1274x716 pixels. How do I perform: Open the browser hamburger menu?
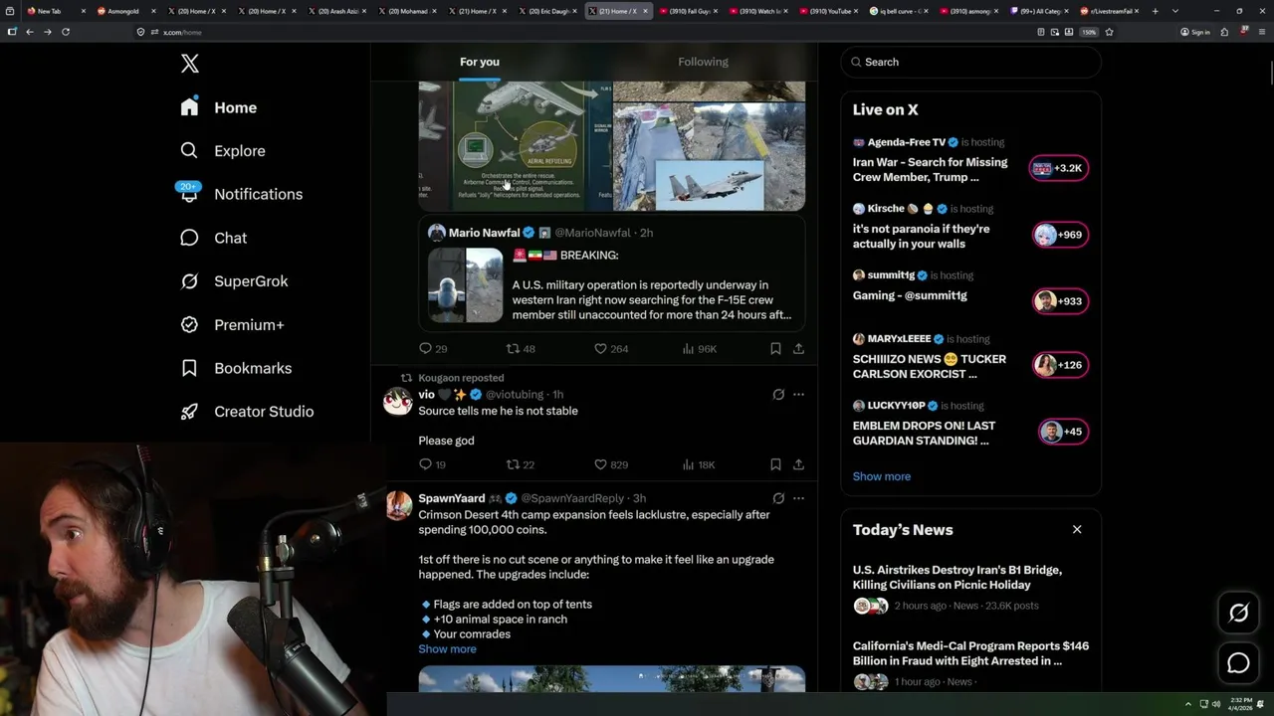(x=1260, y=32)
